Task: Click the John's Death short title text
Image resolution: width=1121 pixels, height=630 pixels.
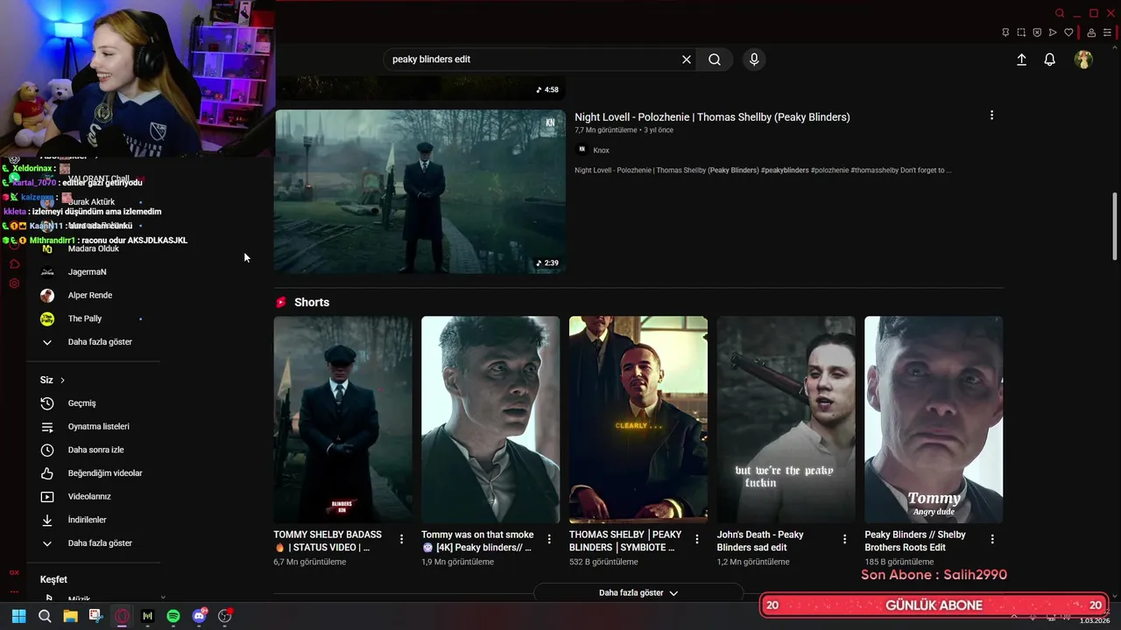Action: point(760,541)
